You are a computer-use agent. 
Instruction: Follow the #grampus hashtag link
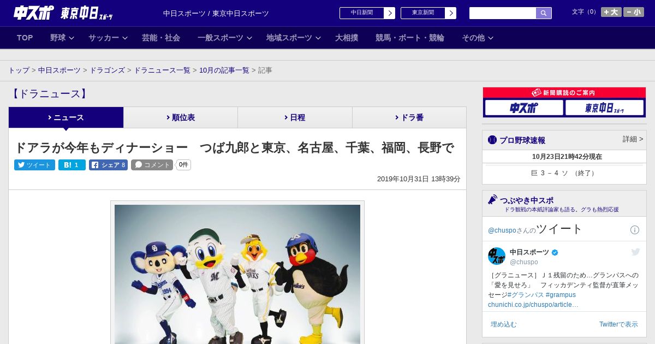pyautogui.click(x=561, y=295)
